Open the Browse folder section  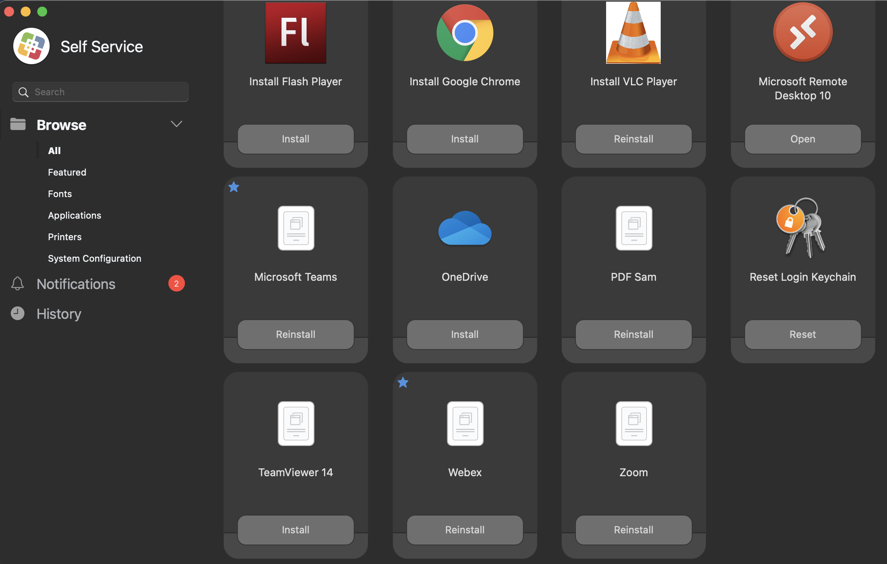(x=61, y=125)
